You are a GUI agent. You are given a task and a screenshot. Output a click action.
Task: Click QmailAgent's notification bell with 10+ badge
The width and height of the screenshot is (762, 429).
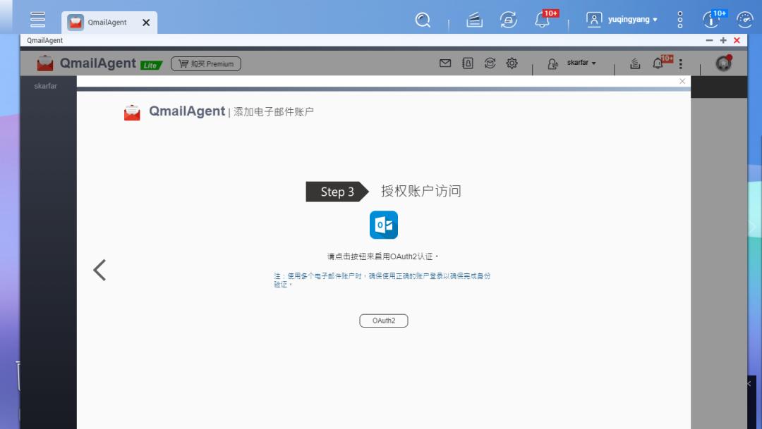pos(657,63)
